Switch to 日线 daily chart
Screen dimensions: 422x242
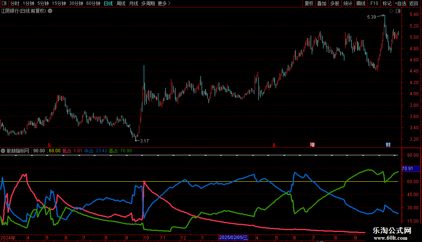point(108,3)
